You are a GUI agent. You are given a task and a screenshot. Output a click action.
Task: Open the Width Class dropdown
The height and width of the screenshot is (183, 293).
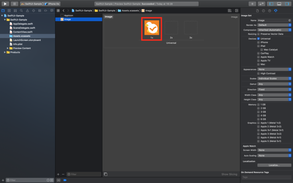pos(274,95)
